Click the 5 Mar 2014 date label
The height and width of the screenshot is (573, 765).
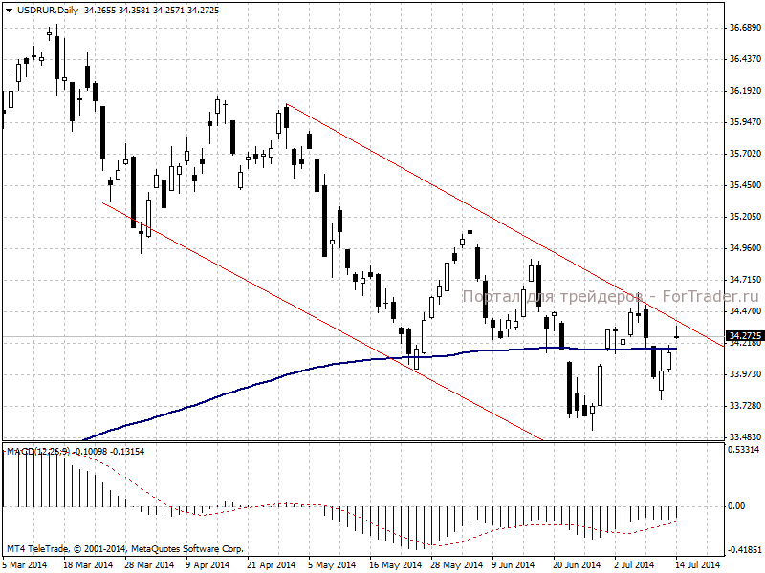pyautogui.click(x=25, y=565)
